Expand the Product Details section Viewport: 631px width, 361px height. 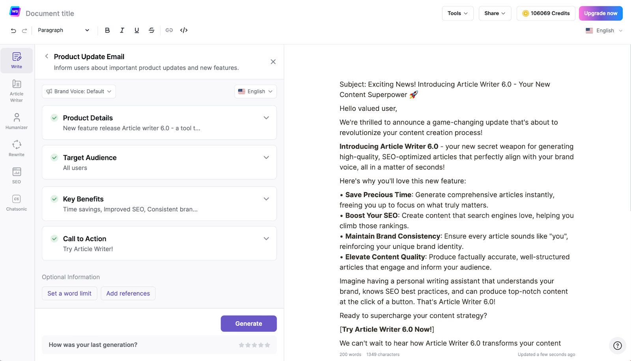pos(266,118)
